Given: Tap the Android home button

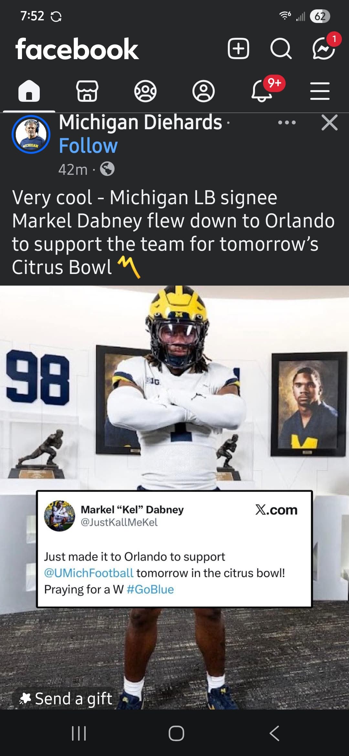Looking at the screenshot, I should [176, 733].
